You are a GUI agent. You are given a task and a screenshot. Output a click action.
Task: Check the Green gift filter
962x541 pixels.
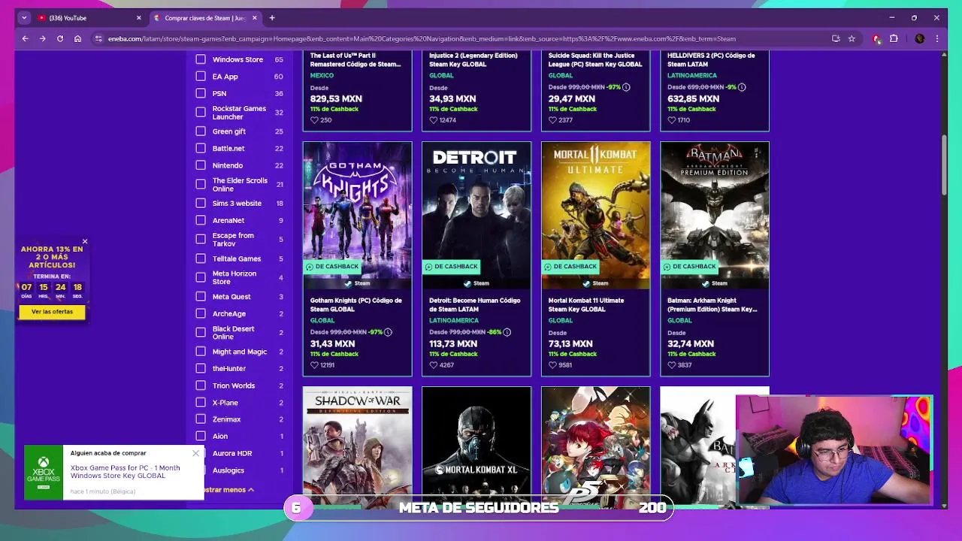pos(201,131)
